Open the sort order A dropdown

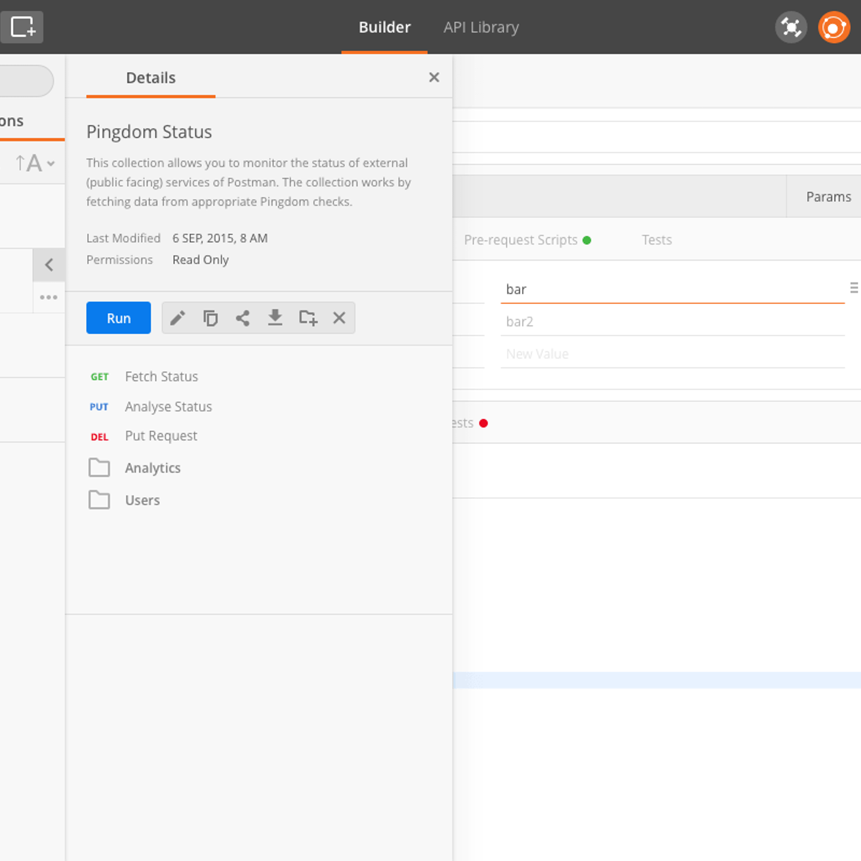pyautogui.click(x=35, y=163)
